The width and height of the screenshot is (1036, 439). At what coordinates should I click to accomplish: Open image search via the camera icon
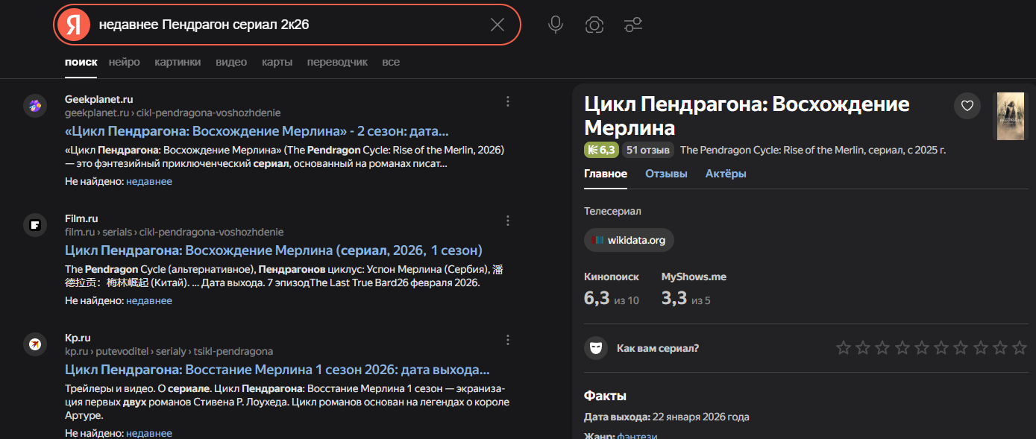click(594, 25)
